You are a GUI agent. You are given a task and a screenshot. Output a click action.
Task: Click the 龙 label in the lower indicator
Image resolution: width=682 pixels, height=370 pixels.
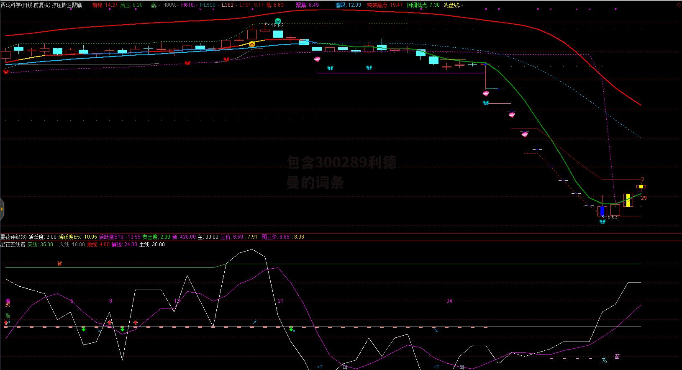click(x=604, y=360)
